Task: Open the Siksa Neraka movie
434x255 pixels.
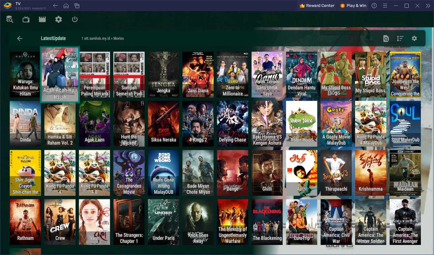Action: 164,124
